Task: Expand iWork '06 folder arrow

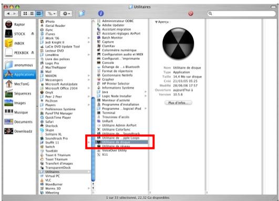Action: (x=89, y=38)
